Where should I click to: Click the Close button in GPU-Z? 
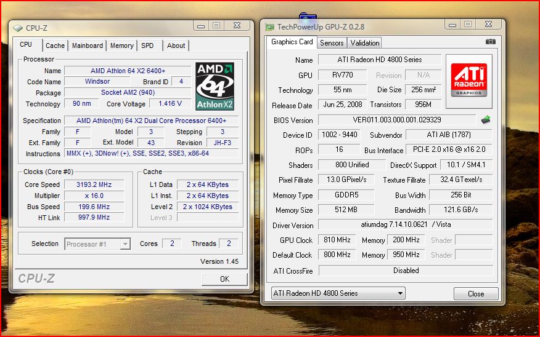476,294
